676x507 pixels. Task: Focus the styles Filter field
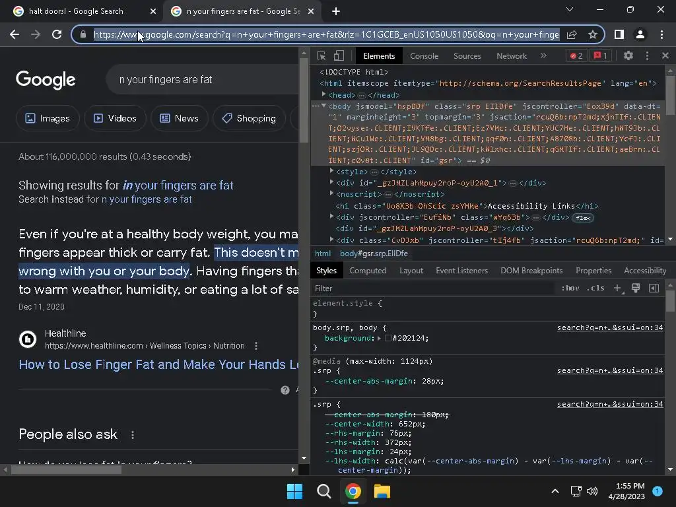tap(433, 288)
